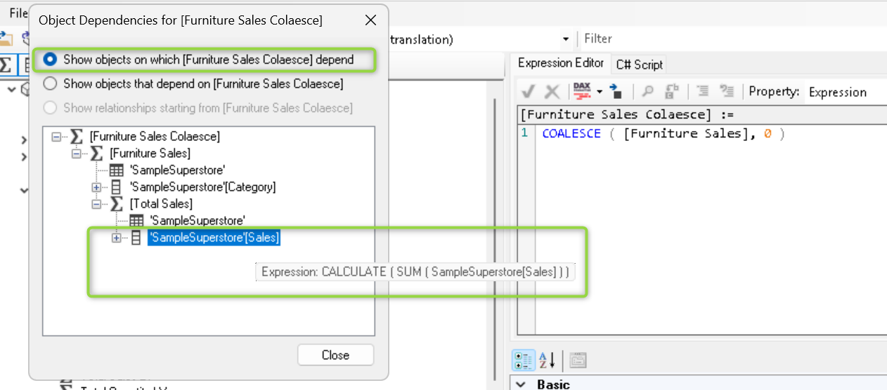This screenshot has height=390, width=887.
Task: Open the File menu
Action: click(18, 13)
